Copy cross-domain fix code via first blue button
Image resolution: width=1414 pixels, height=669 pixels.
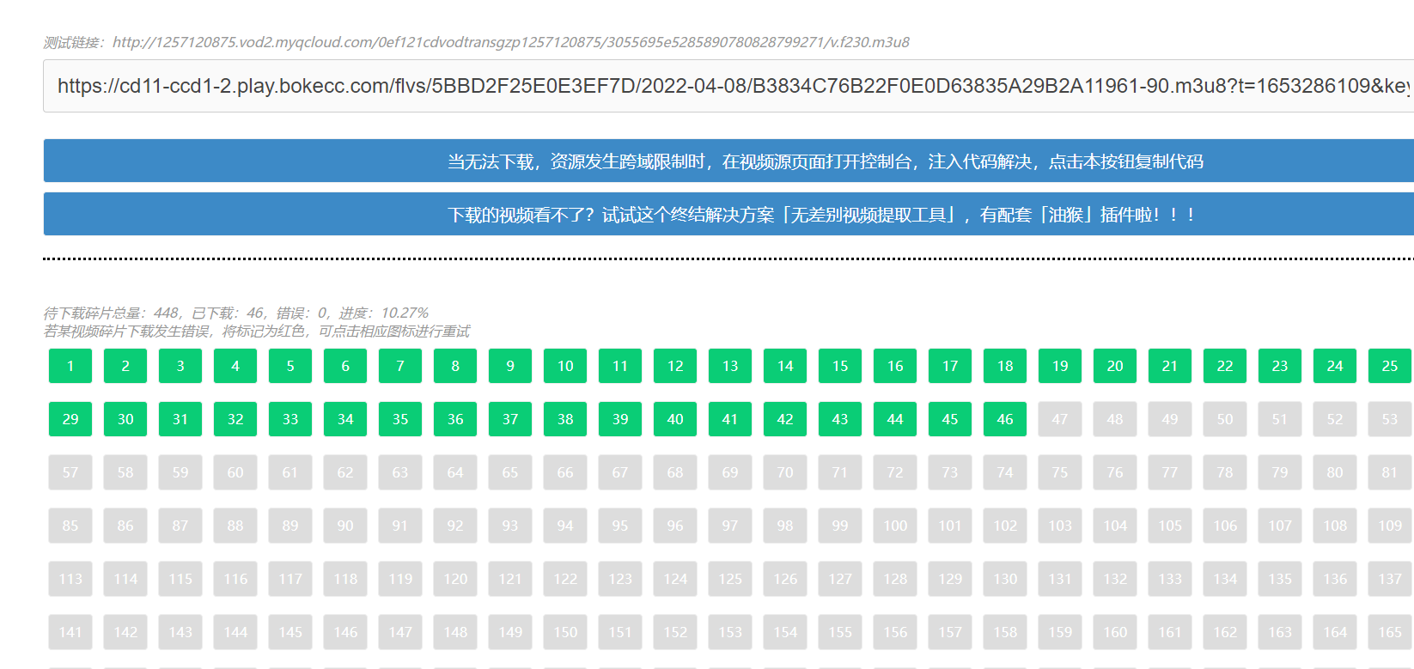[728, 161]
